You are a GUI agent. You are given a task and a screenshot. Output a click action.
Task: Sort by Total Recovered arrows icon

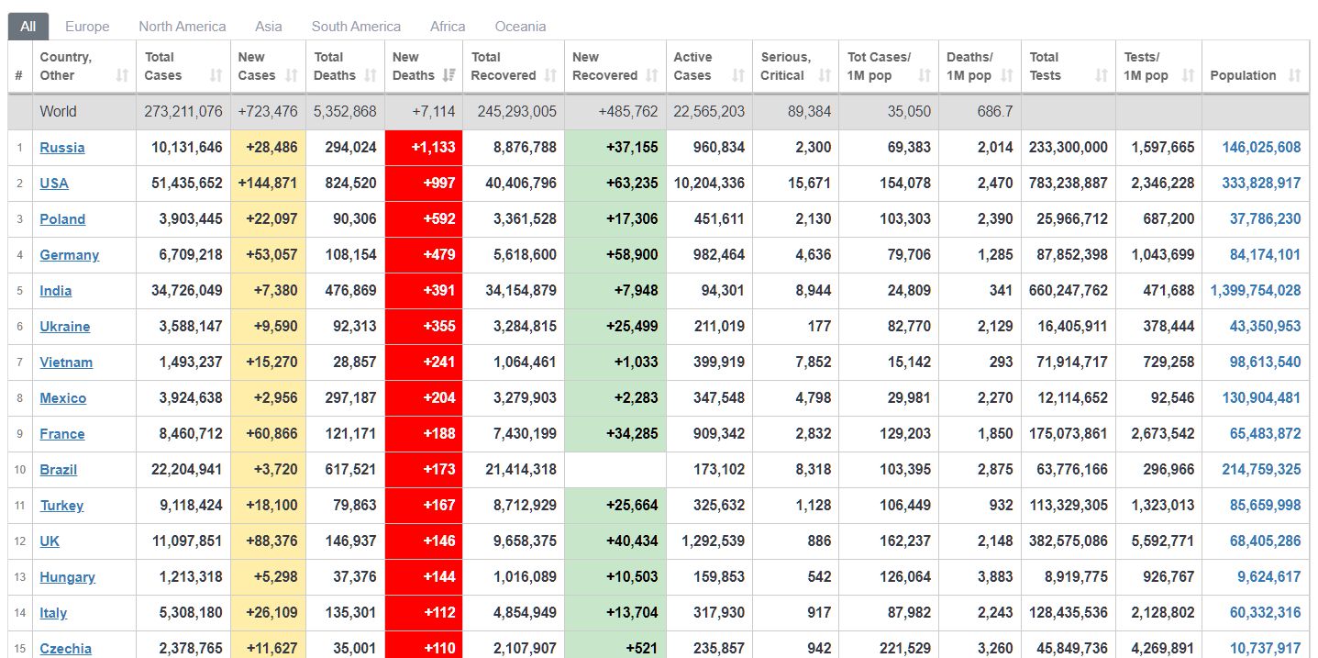coord(550,75)
